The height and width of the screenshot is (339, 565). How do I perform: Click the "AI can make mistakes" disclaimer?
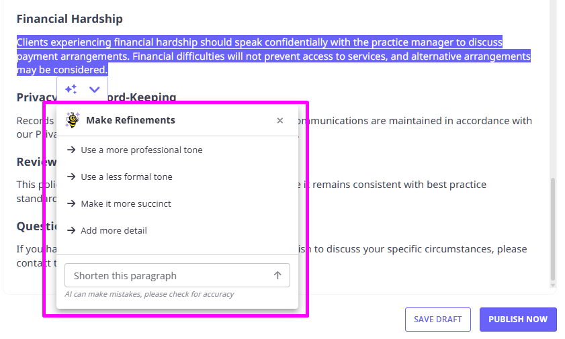point(149,294)
